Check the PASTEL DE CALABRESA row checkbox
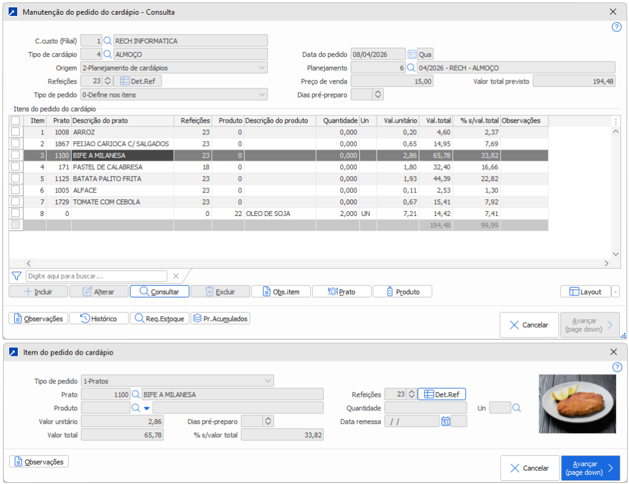Viewport: 629px width, 484px height. click(15, 167)
